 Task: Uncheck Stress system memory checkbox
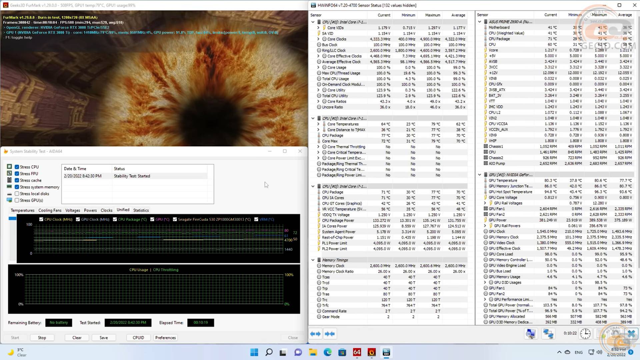(x=17, y=187)
